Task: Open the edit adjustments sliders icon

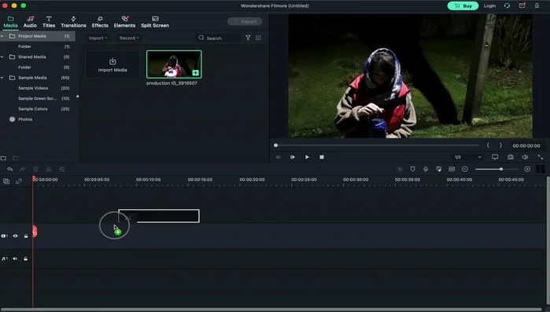Action: pyautogui.click(x=61, y=169)
